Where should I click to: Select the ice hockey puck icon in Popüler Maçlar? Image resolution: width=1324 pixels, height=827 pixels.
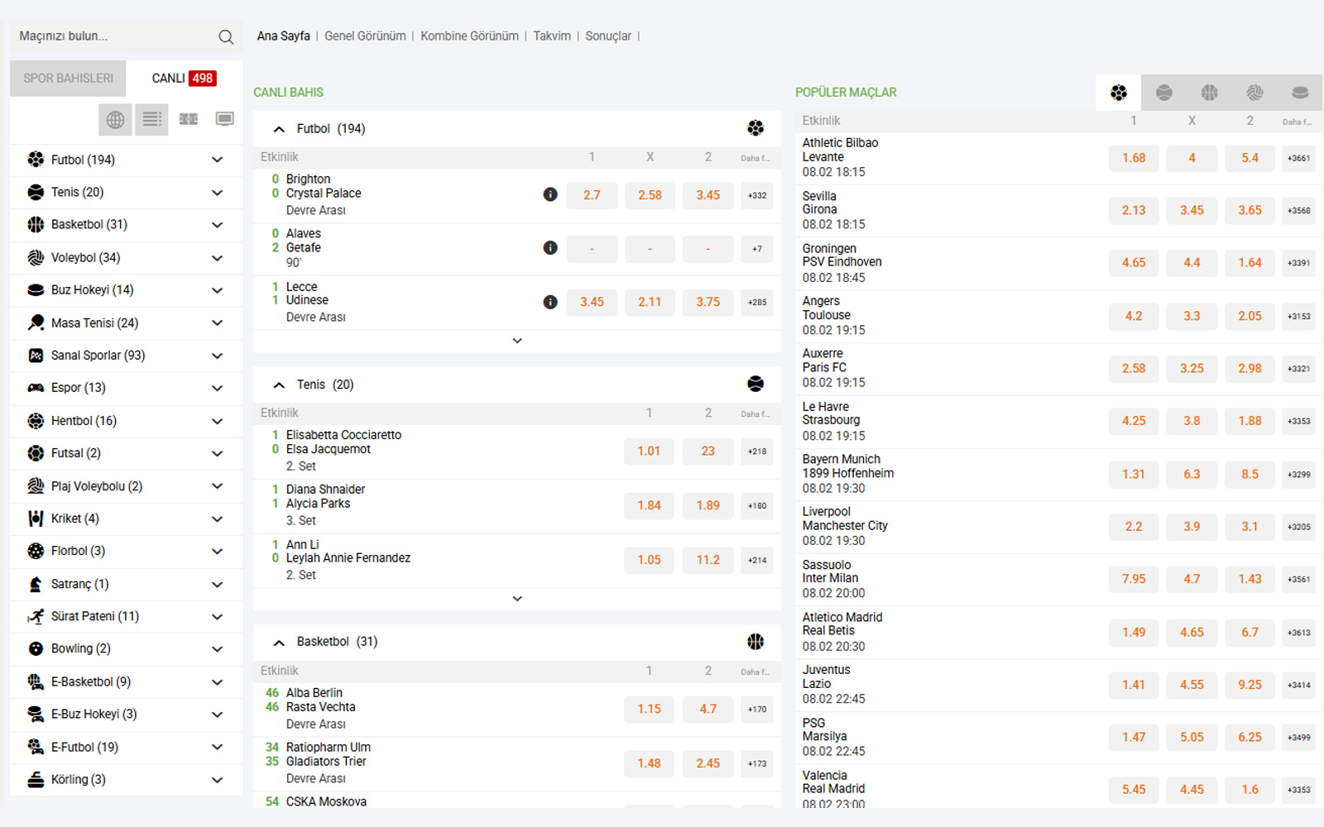(1300, 93)
